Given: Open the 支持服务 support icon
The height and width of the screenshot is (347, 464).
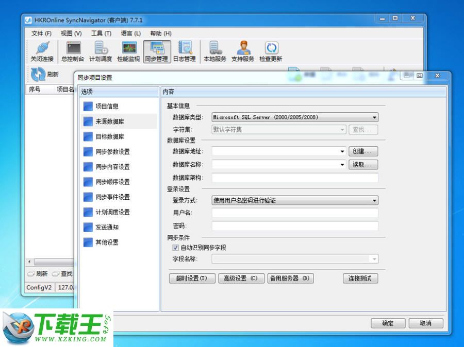Looking at the screenshot, I should click(x=243, y=51).
